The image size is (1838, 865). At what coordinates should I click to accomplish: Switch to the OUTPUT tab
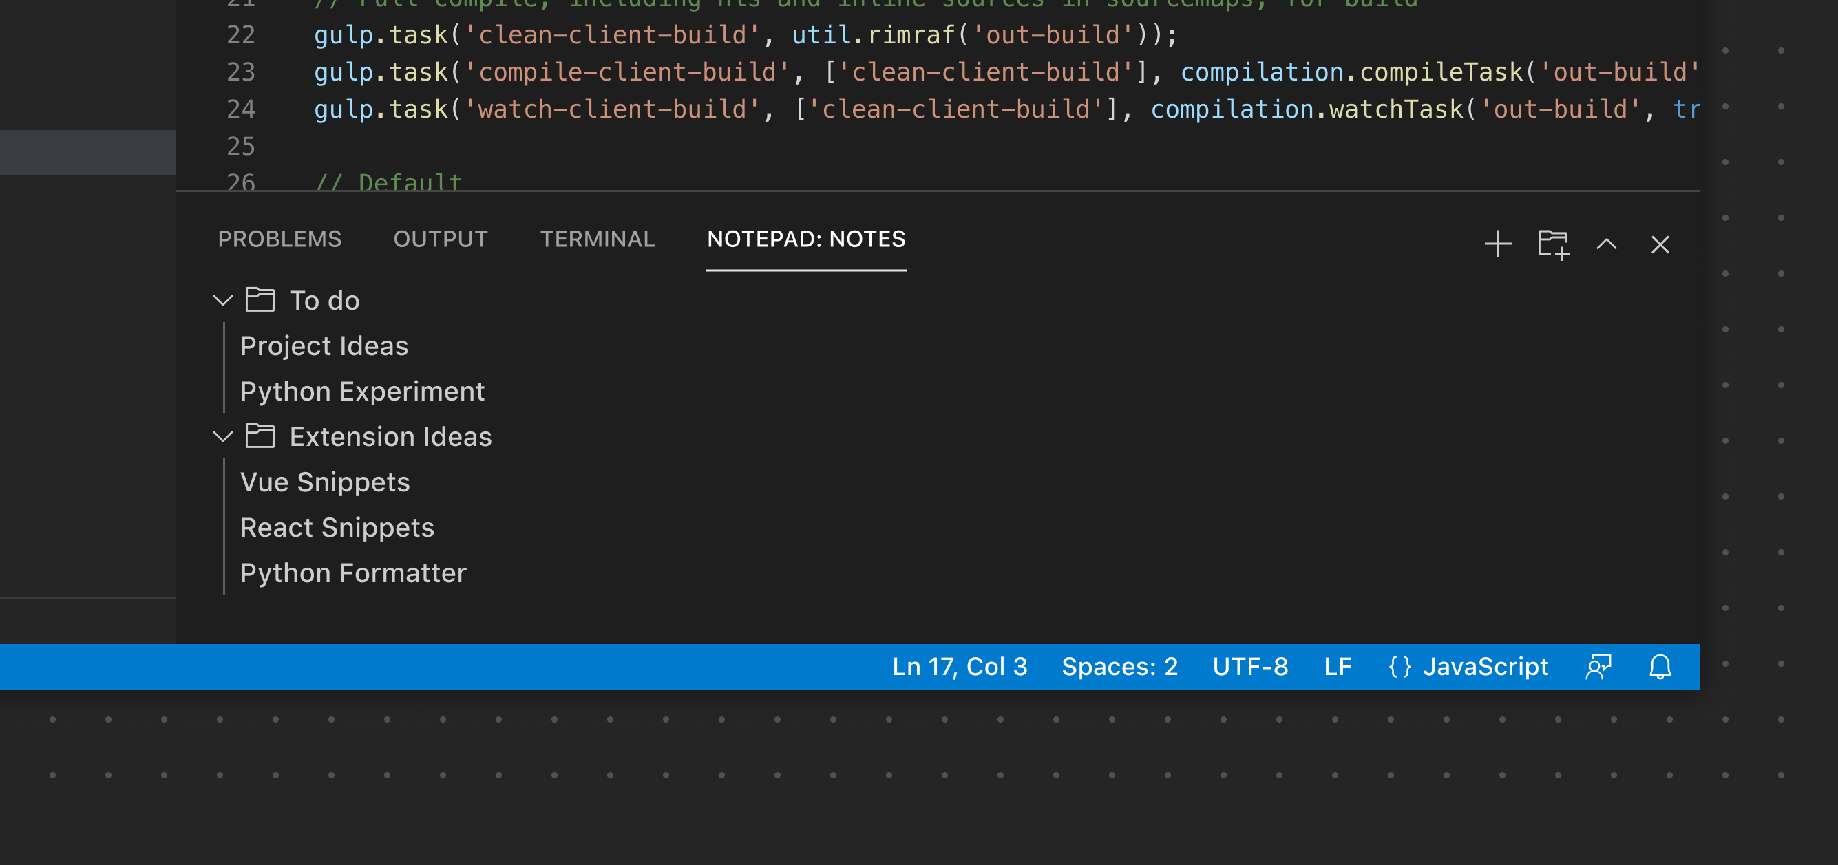pyautogui.click(x=441, y=239)
